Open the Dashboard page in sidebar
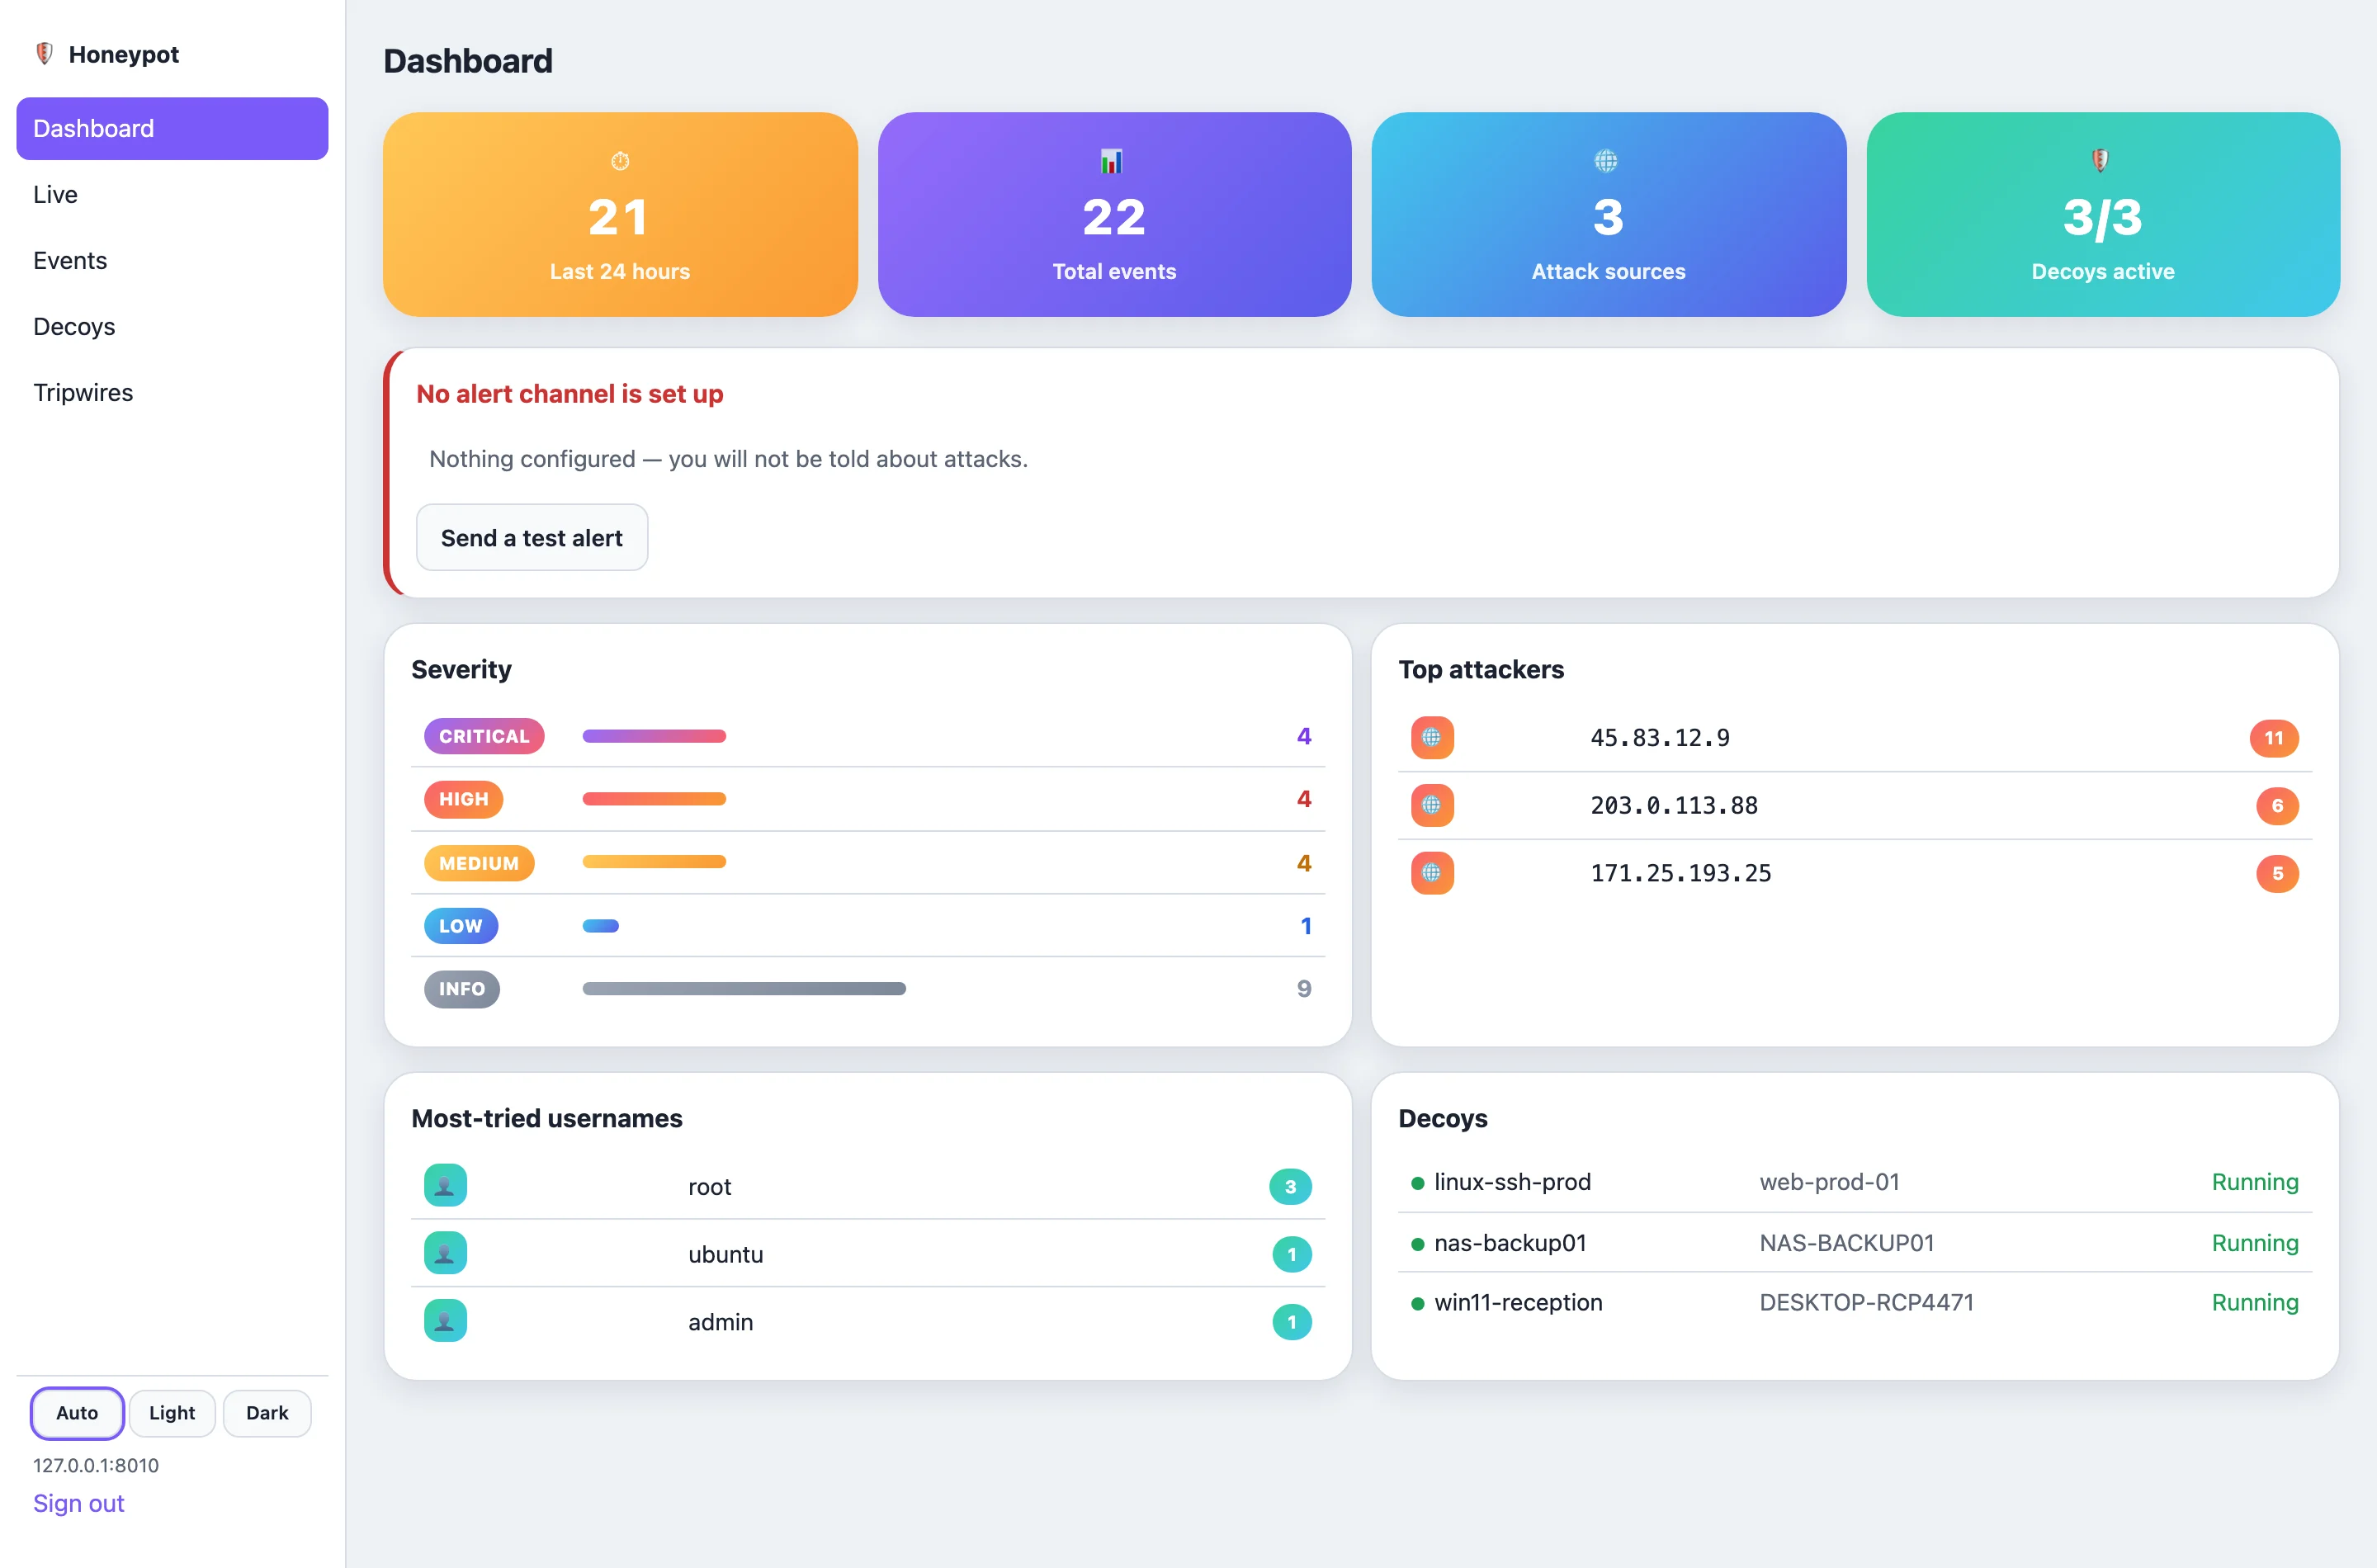The image size is (2377, 1568). pos(172,128)
